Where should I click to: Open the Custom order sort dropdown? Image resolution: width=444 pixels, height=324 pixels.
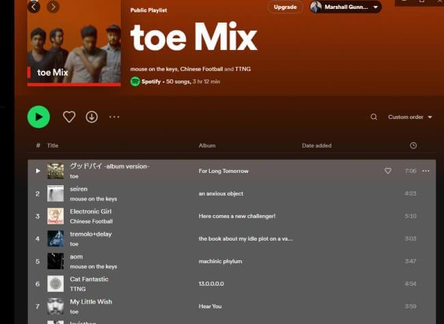[x=410, y=117]
